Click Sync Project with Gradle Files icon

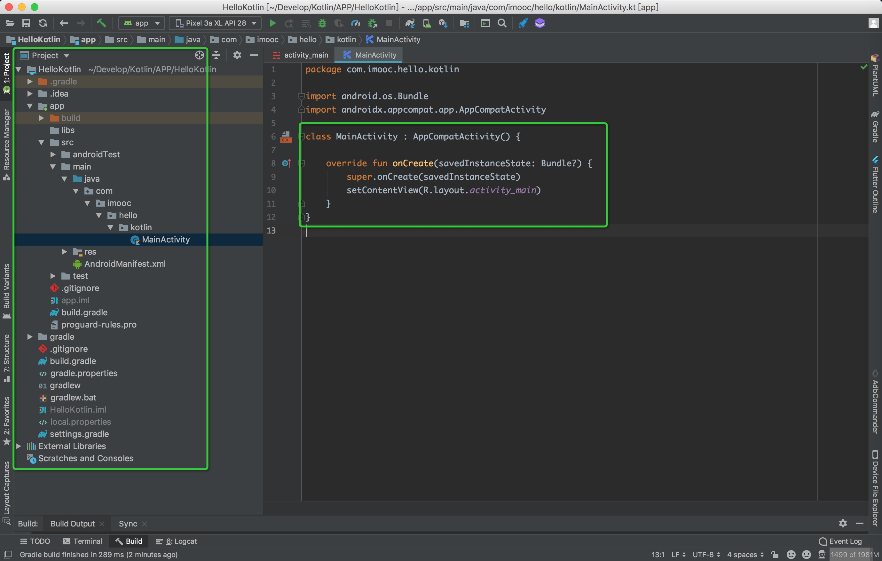(x=410, y=23)
